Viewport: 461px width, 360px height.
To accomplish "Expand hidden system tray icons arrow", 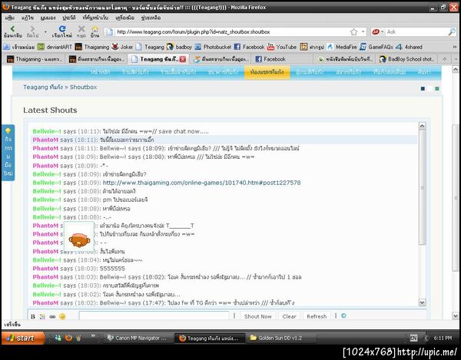I will (426, 339).
